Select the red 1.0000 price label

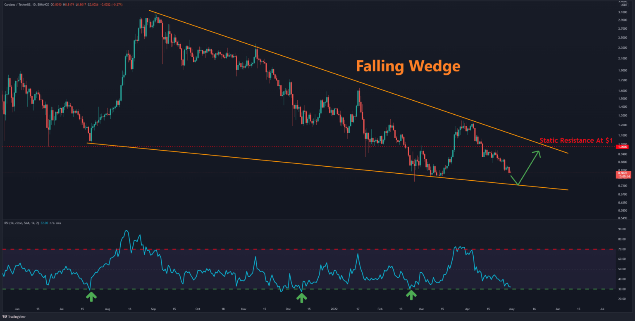(622, 146)
